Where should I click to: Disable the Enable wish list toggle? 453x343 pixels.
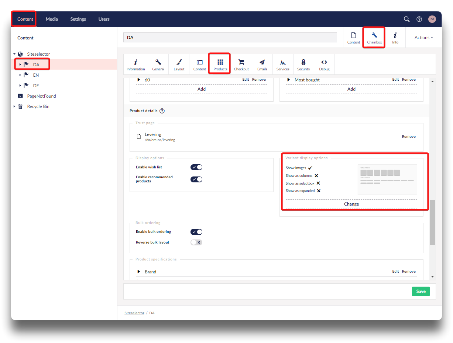pos(196,167)
